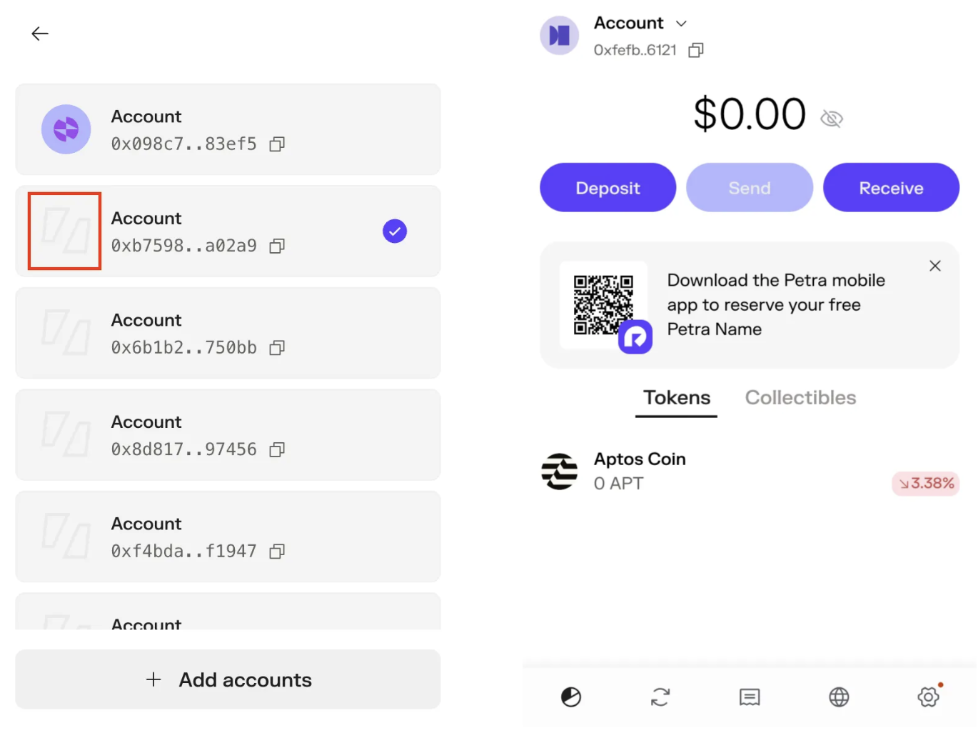Expand the Account dropdown chevron
Viewport: 978px width, 733px height.
click(681, 24)
